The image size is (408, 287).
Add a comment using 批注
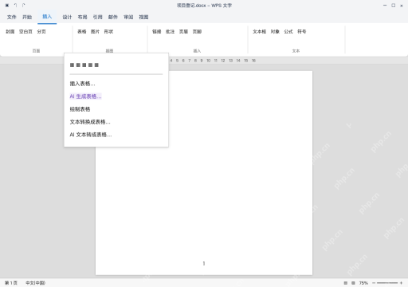point(170,31)
